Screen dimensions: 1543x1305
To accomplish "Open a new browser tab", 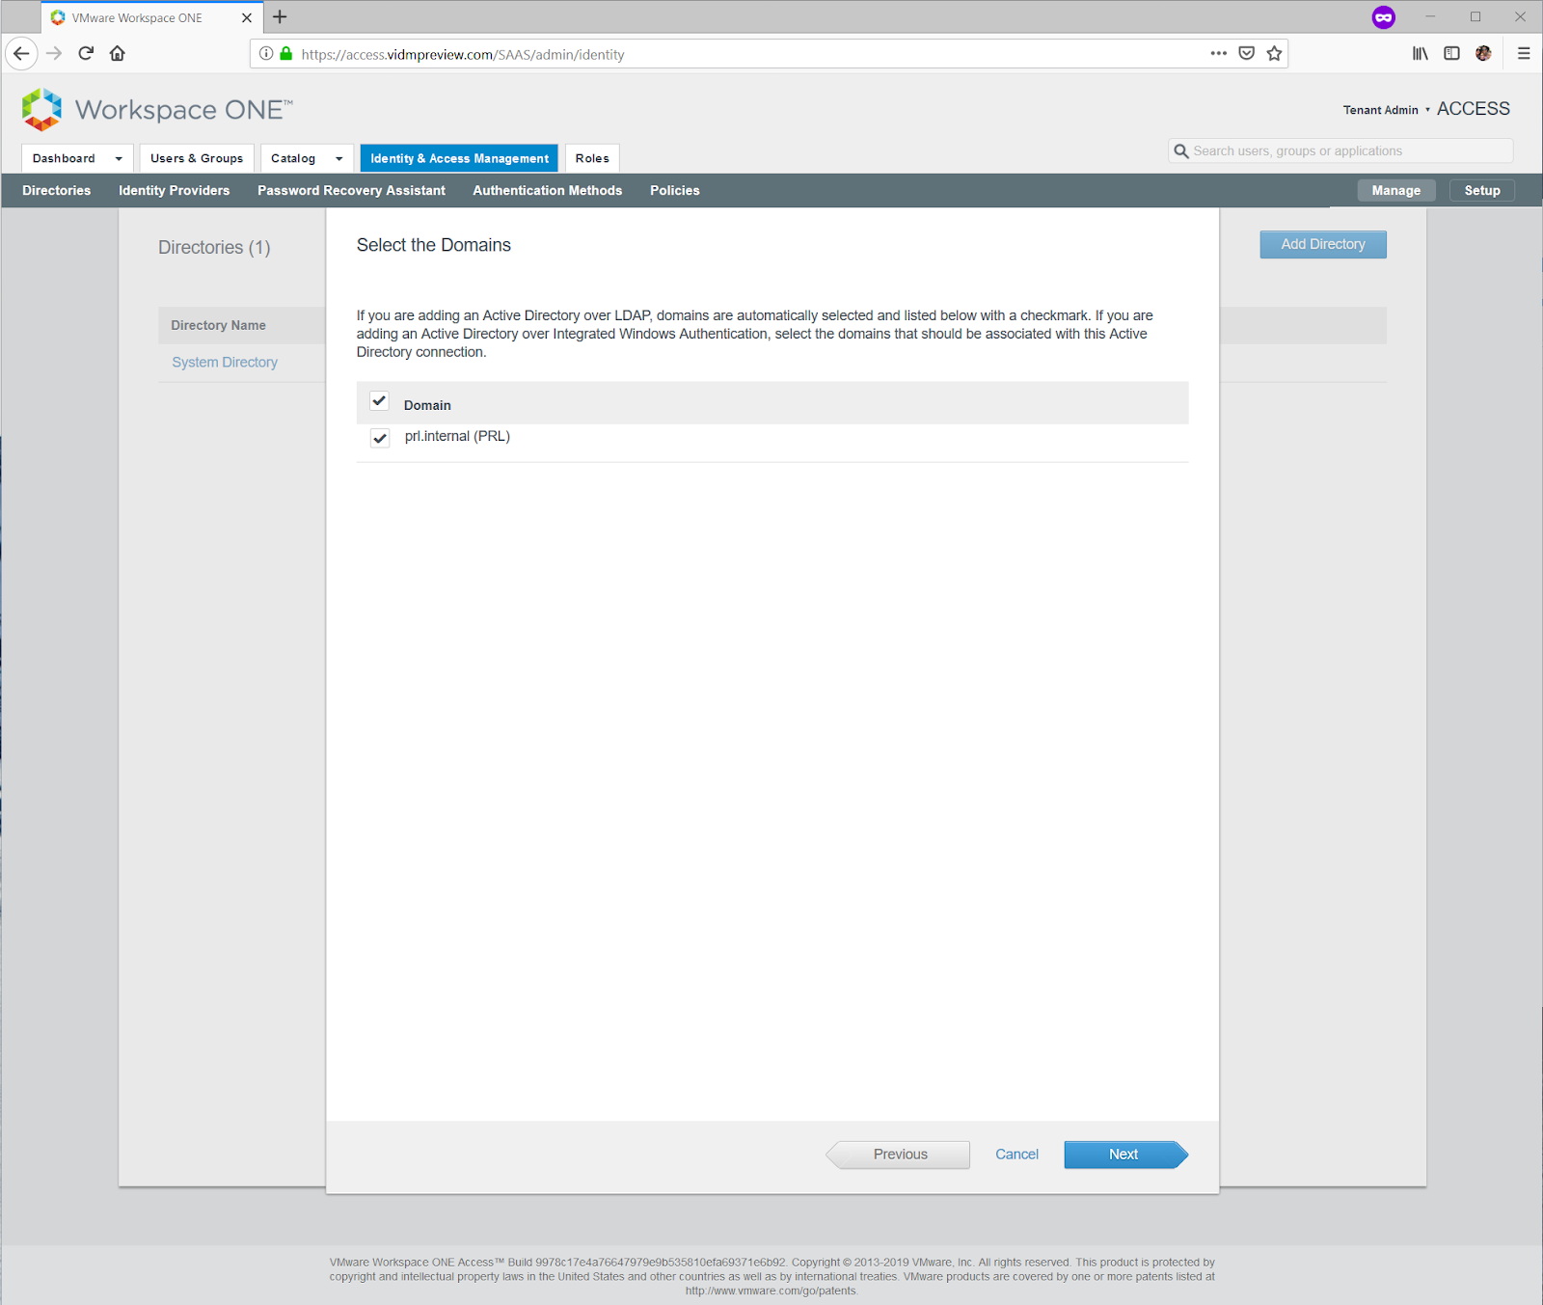I will [280, 17].
